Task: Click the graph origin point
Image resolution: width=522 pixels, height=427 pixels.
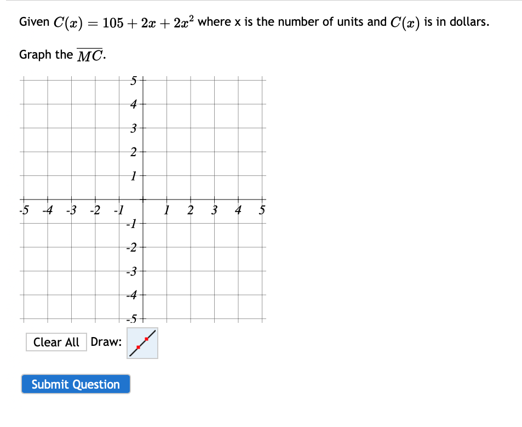Action: 143,200
